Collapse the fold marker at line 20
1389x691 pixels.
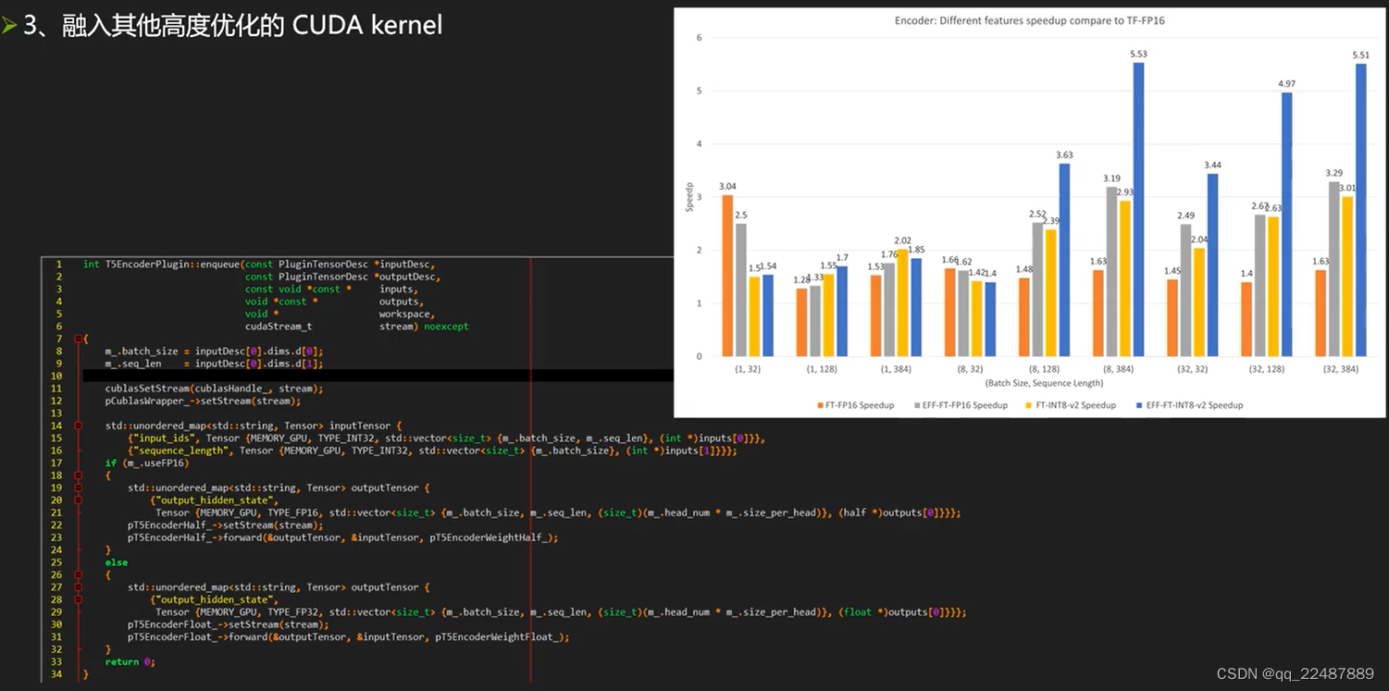[78, 500]
